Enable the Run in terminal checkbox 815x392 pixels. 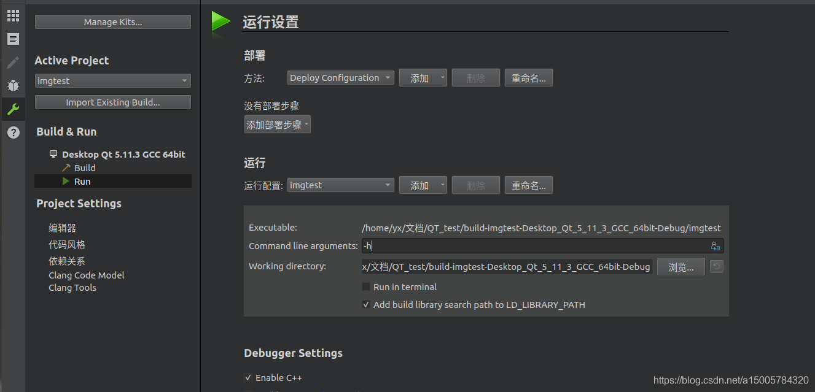click(x=365, y=286)
